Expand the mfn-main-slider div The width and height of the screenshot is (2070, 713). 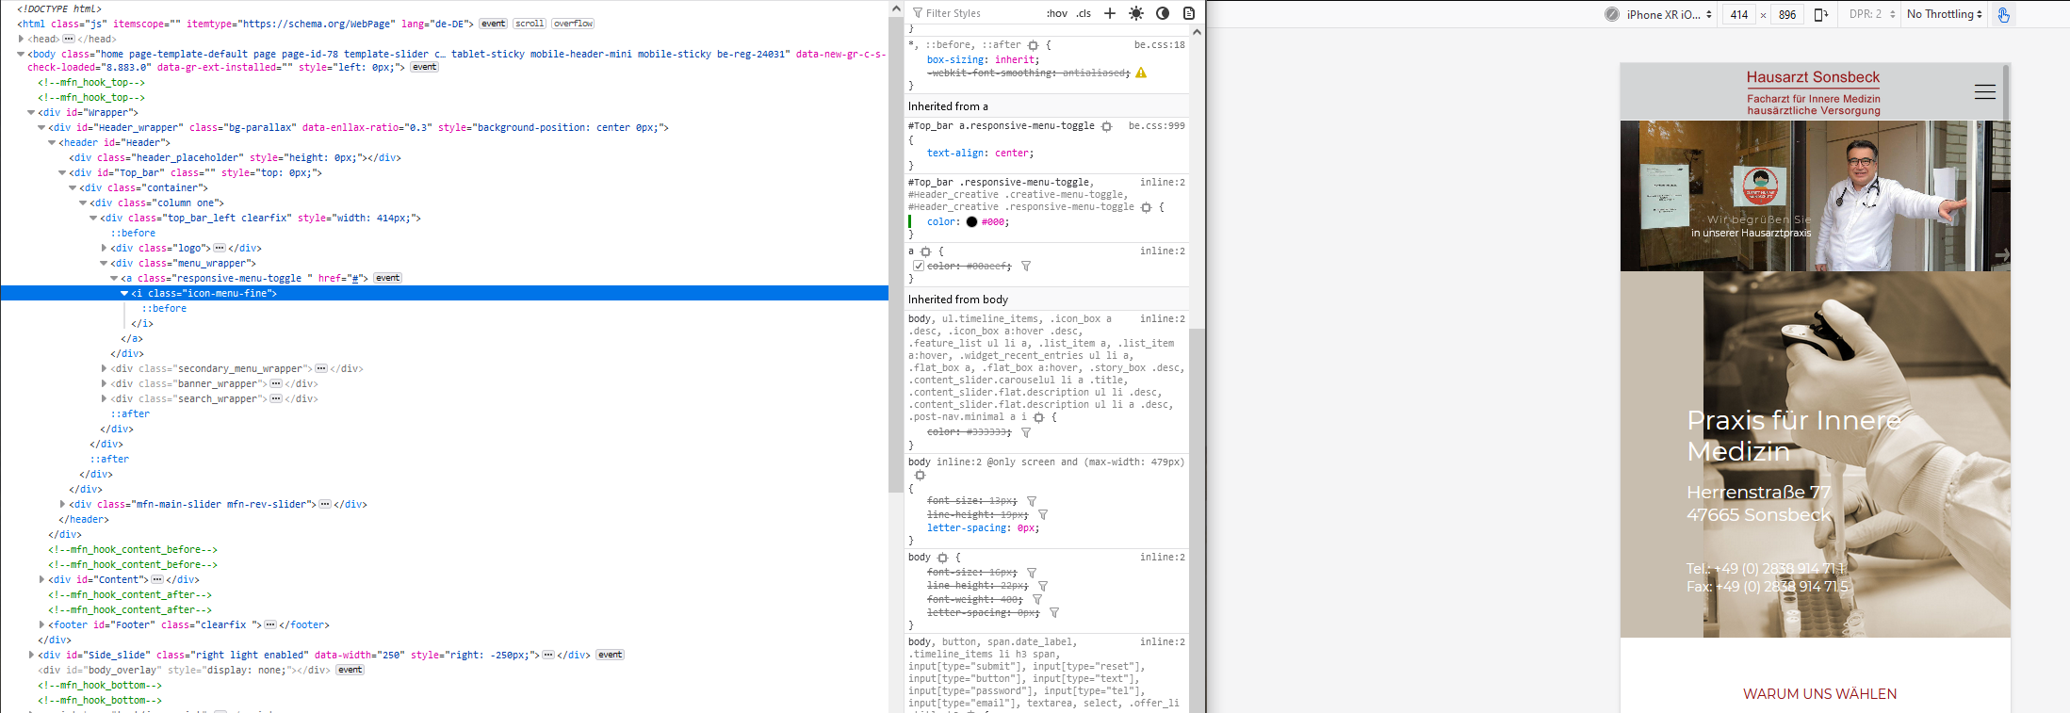pos(62,504)
